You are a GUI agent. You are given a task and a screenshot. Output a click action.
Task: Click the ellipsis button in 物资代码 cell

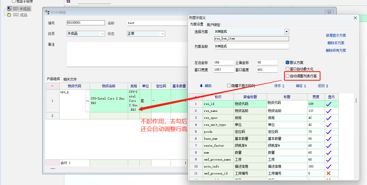pyautogui.click(x=87, y=101)
